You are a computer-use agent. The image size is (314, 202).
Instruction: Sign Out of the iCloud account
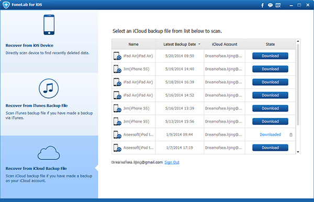172,162
